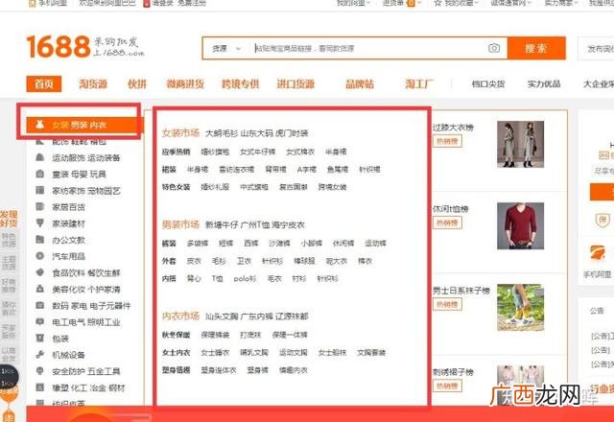Screen dimensions: 614x422
Task: Open the 淘工厂 nav tab
Action: pos(419,83)
